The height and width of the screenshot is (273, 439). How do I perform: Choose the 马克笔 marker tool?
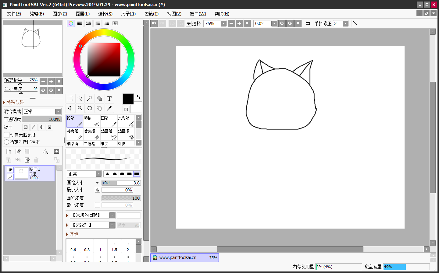pos(74,134)
